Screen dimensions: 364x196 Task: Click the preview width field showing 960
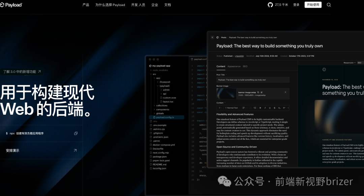click(x=360, y=63)
